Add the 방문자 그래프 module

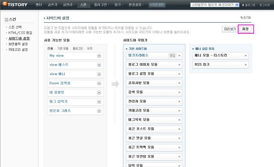99,111
